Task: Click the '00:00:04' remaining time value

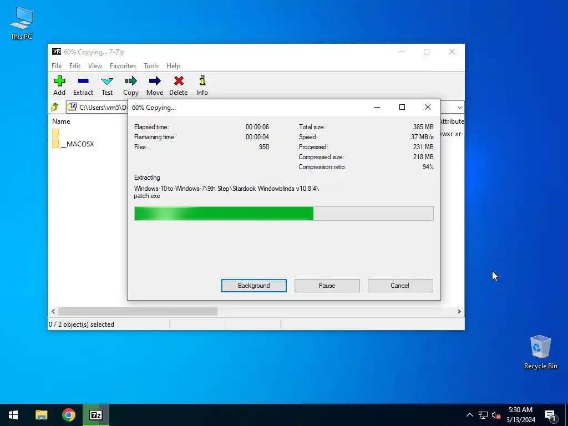Action: coord(257,138)
